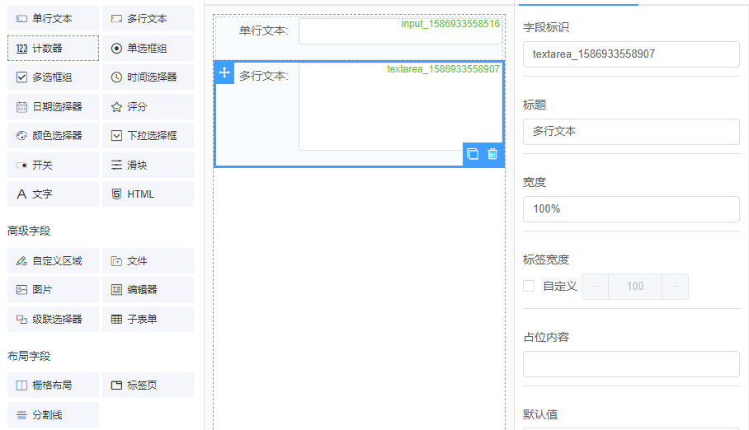
Task: Select the 下拉选择框 dropdown component
Action: [x=148, y=136]
